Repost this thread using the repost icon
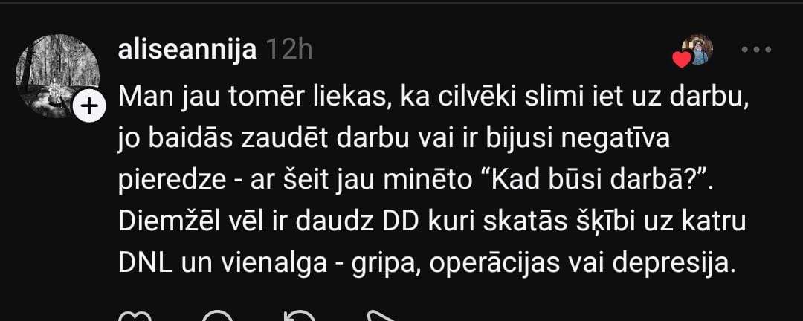 pyautogui.click(x=300, y=316)
